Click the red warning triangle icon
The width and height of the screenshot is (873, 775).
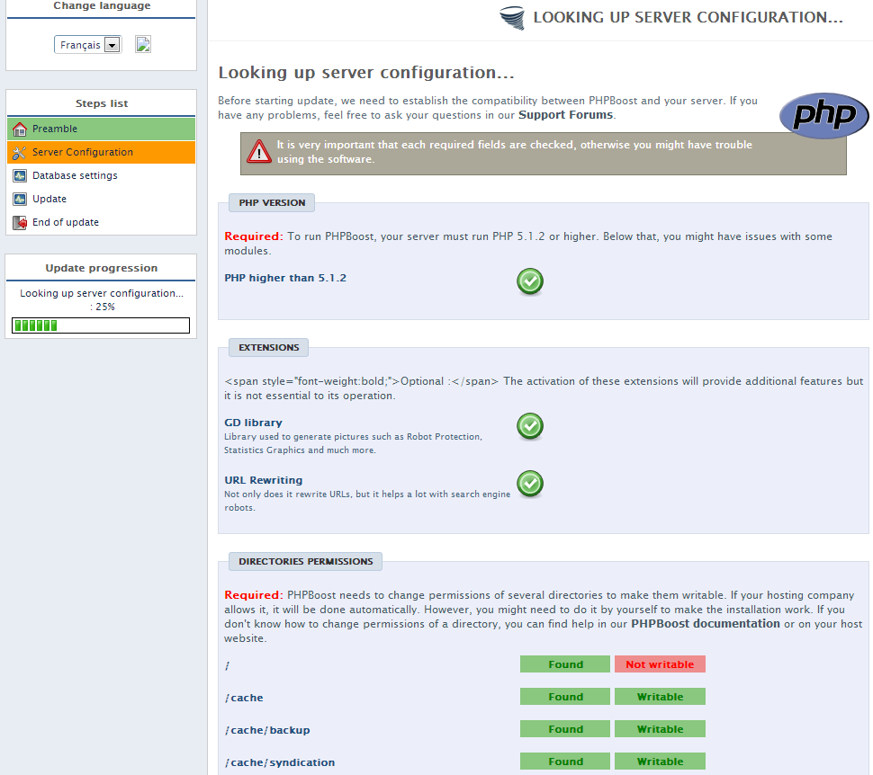(x=260, y=150)
